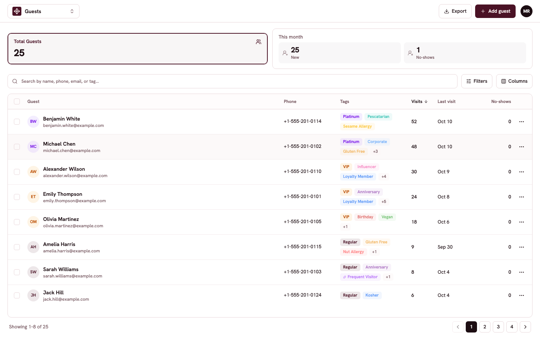Image resolution: width=540 pixels, height=337 pixels.
Task: Sort by the Visits column header
Action: coord(419,101)
